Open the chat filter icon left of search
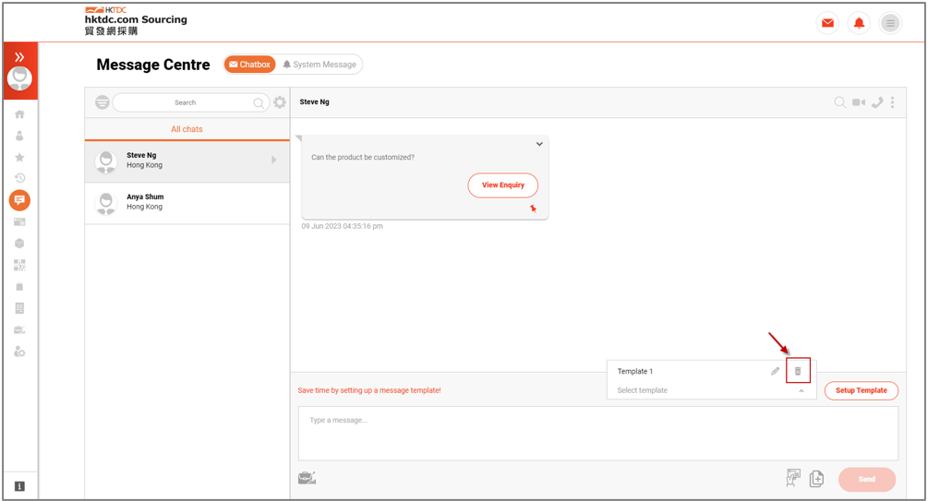 click(102, 102)
